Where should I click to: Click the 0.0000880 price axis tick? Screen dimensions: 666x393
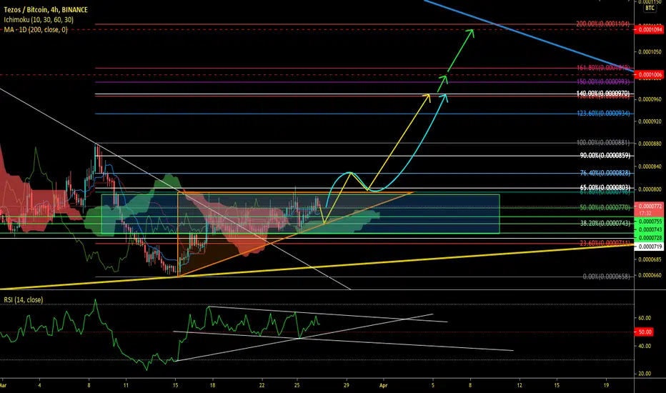(x=650, y=144)
